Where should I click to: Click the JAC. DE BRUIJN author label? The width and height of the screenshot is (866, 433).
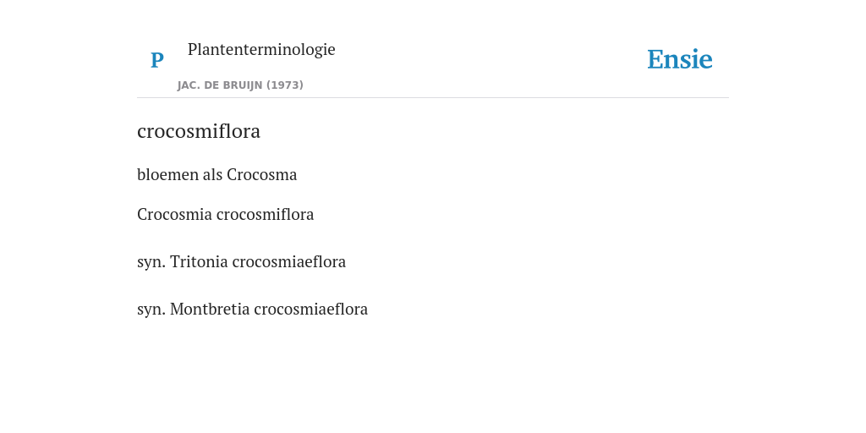click(220, 85)
